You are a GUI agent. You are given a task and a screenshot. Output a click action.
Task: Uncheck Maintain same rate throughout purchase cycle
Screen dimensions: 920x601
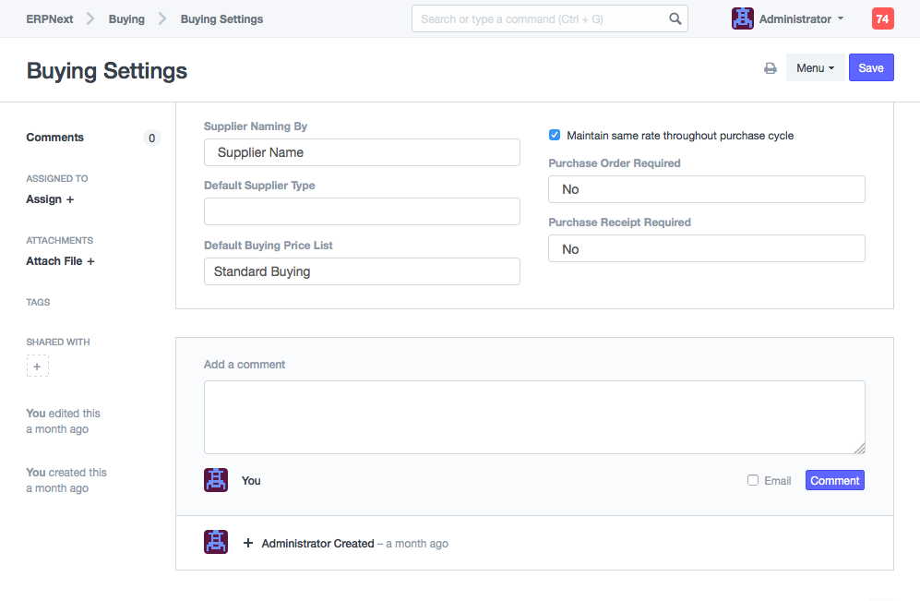[x=555, y=136]
